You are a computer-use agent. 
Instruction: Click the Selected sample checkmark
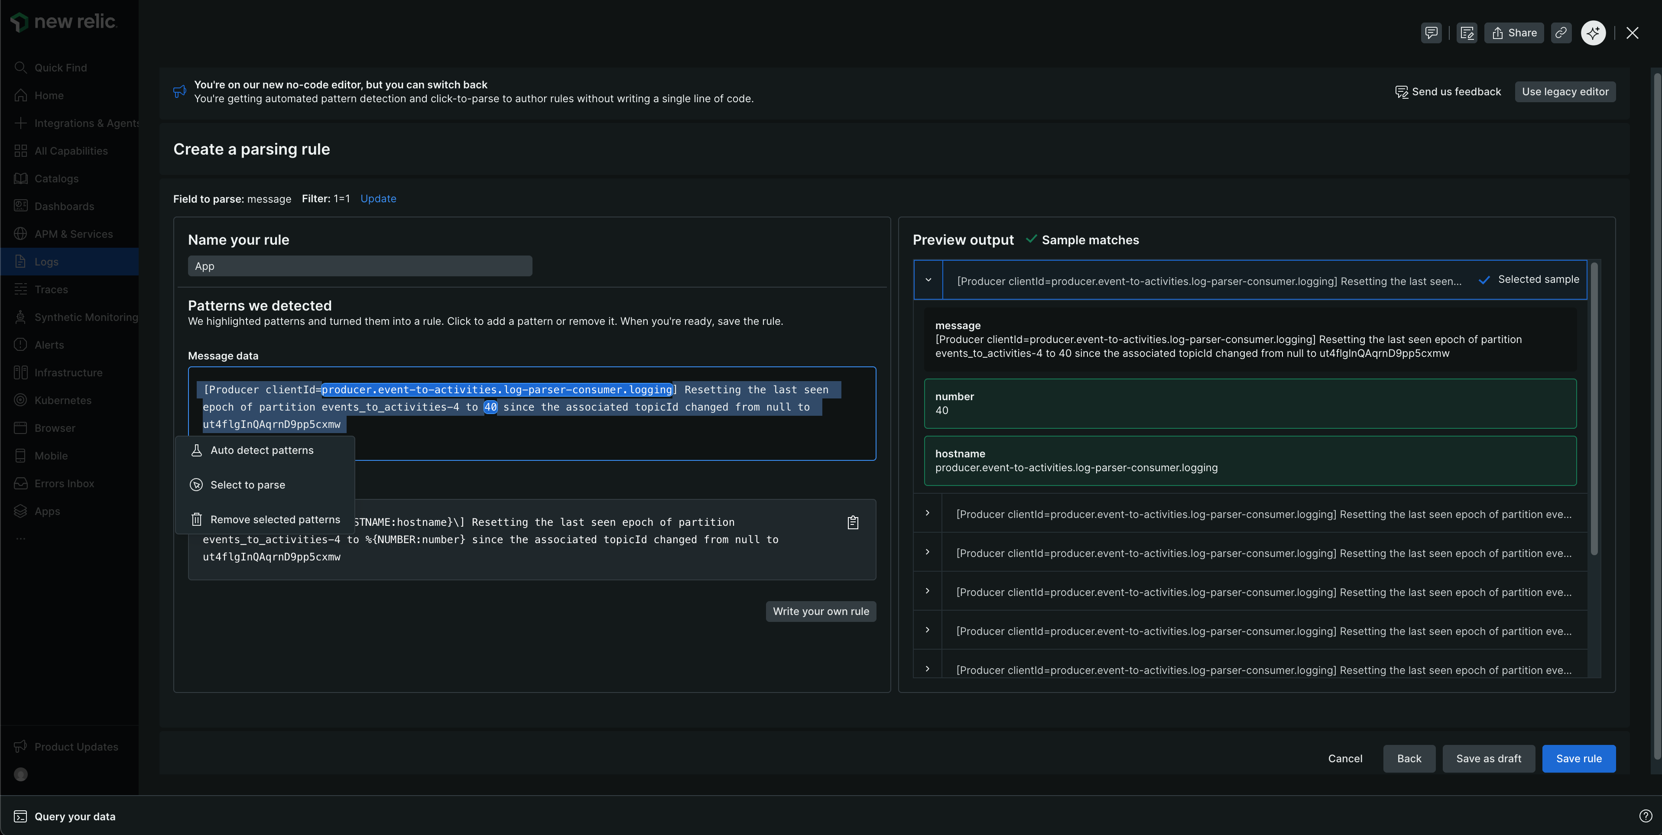pos(1484,280)
